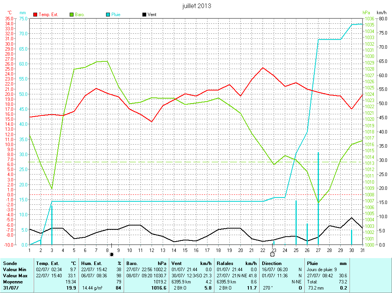Click the km/h axis unit label
Viewport: 392px width, 293px height.
[x=382, y=13]
